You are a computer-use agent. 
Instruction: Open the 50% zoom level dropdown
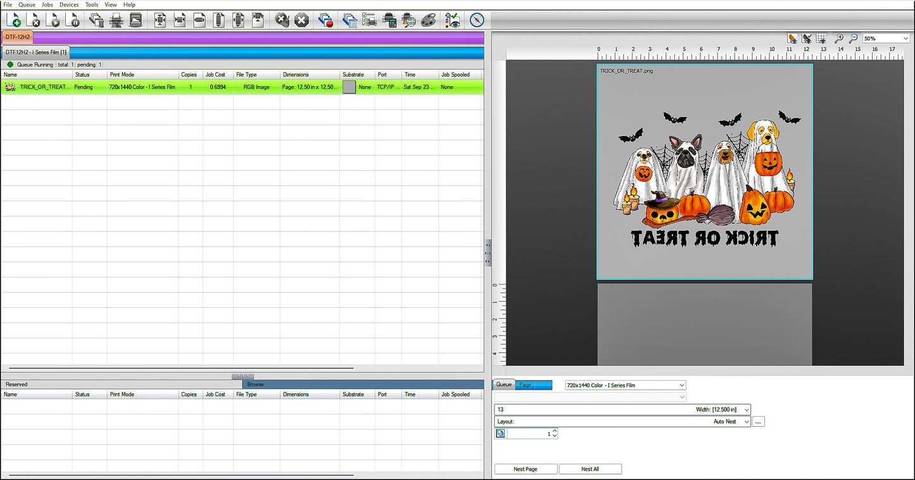point(906,38)
